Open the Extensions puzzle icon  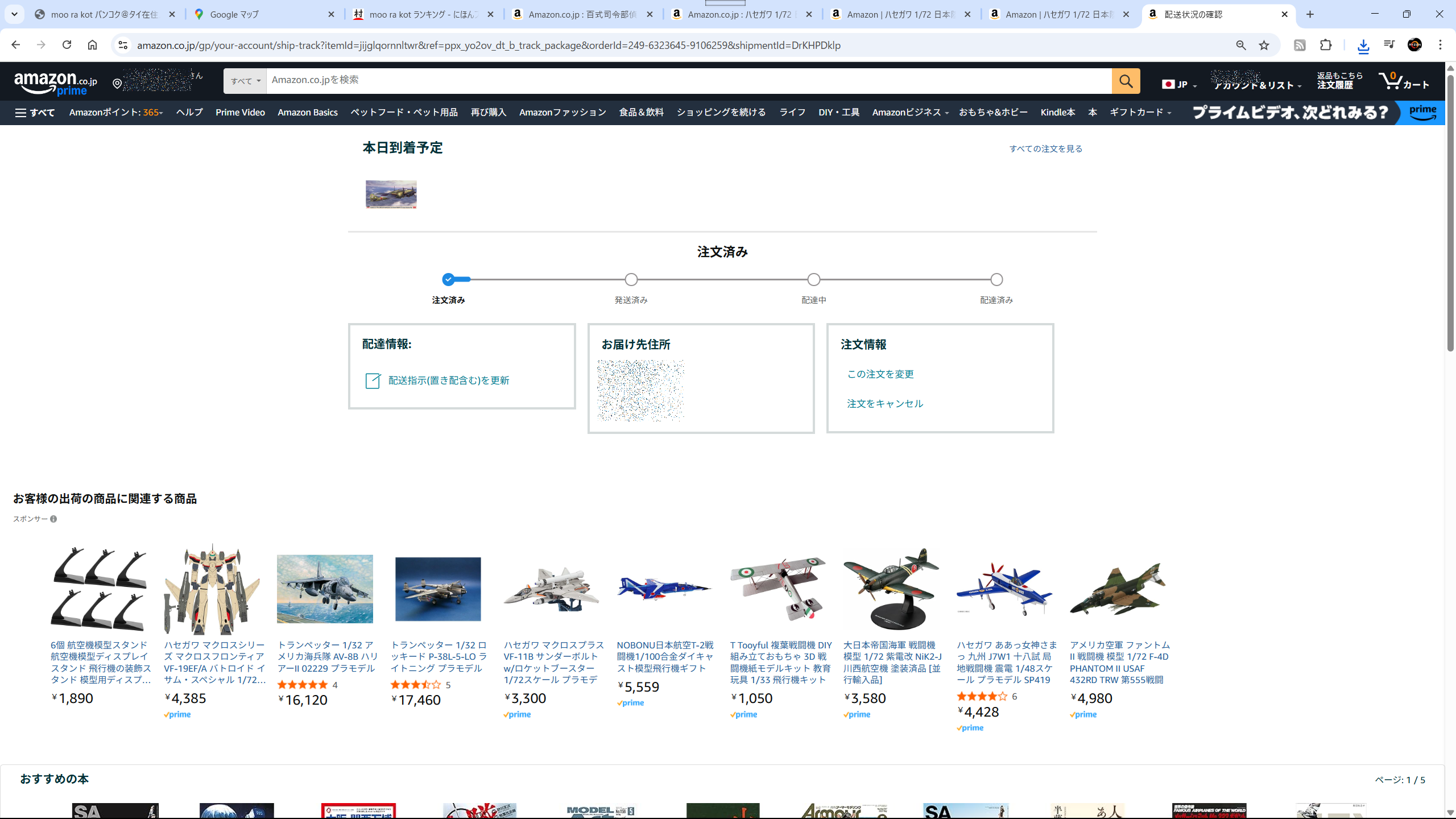(x=1326, y=45)
